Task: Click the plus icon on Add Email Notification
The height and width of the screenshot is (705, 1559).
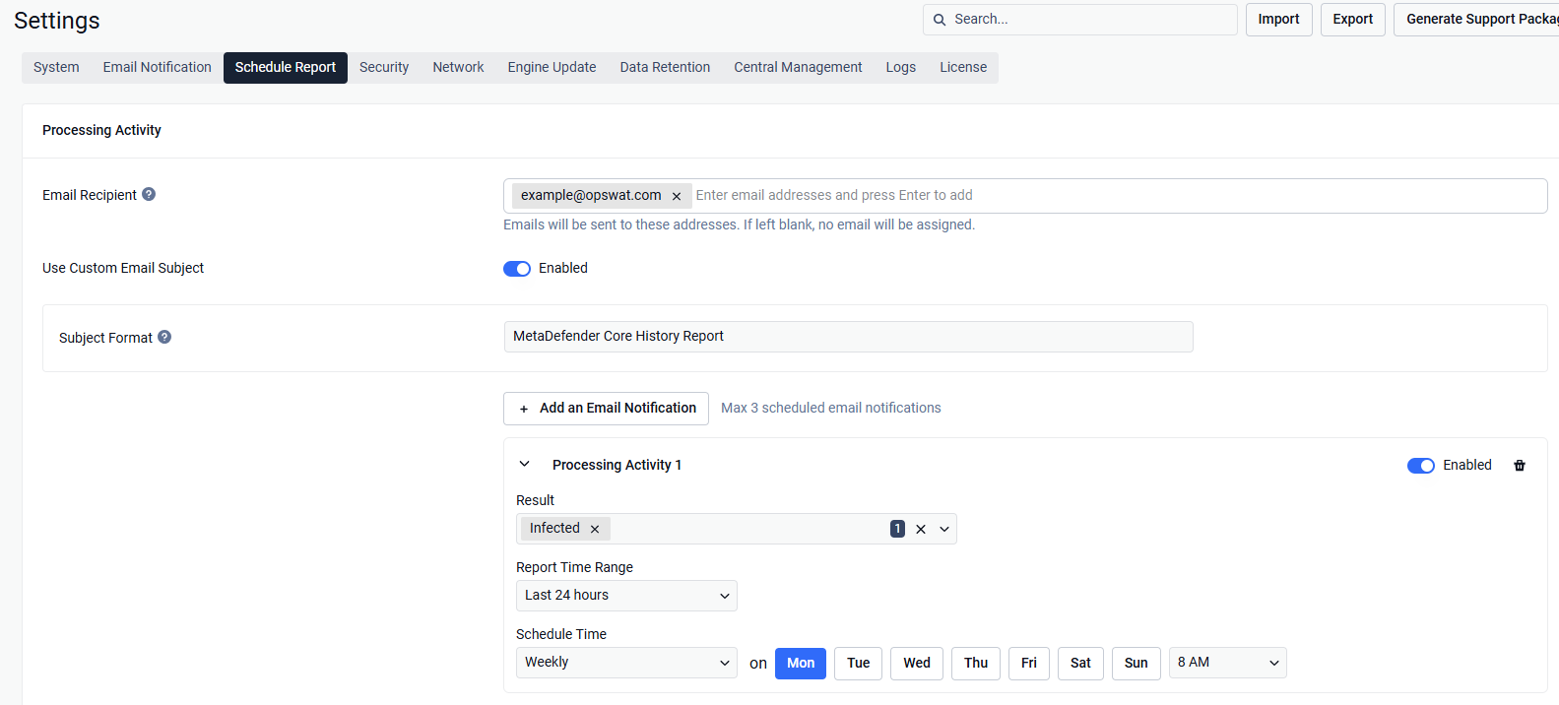Action: coord(524,409)
